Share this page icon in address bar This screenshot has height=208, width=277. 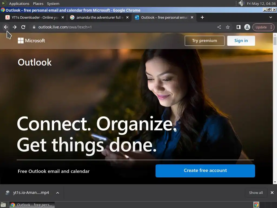coord(219,27)
